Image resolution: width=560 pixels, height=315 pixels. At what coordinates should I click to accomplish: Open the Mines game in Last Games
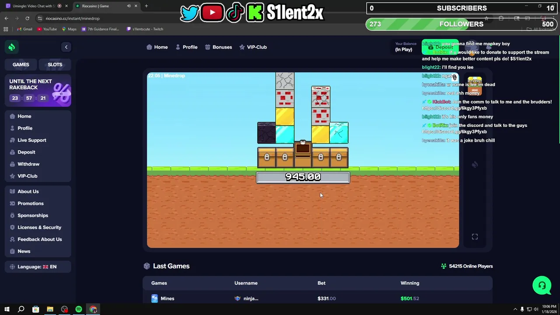pyautogui.click(x=163, y=298)
